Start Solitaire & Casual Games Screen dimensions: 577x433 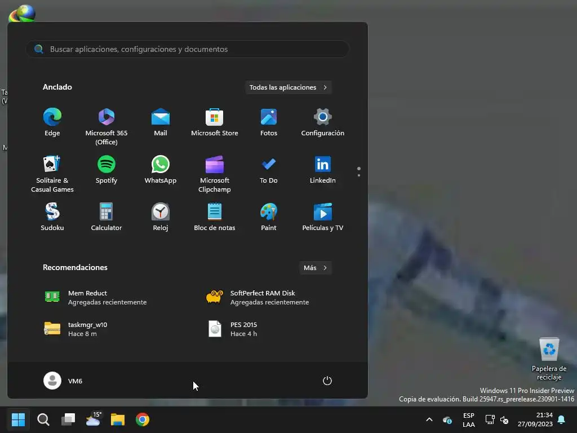[52, 174]
